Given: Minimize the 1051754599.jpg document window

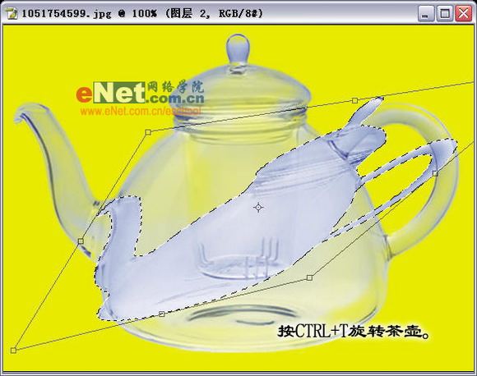Looking at the screenshot, I should 425,14.
